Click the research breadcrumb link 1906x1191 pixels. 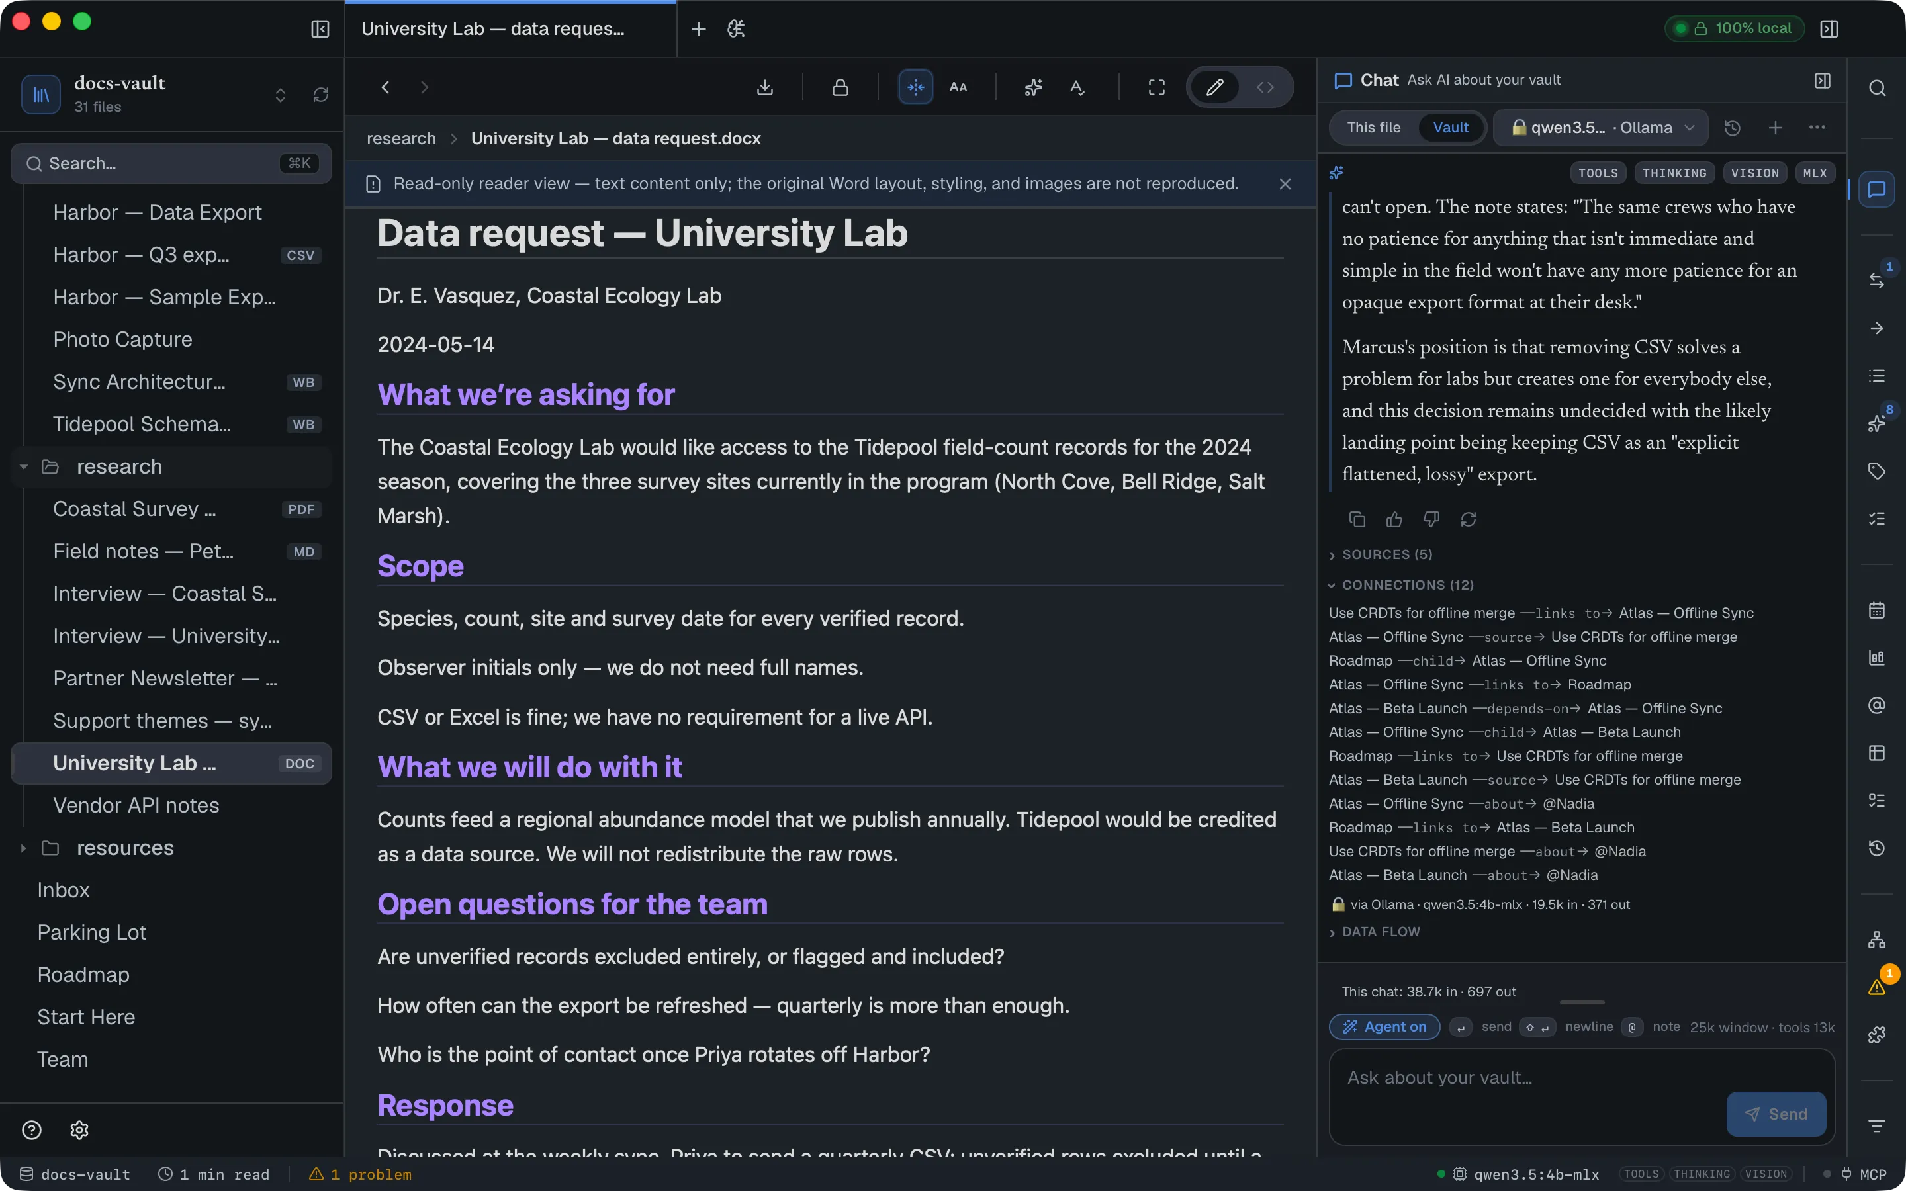point(401,139)
